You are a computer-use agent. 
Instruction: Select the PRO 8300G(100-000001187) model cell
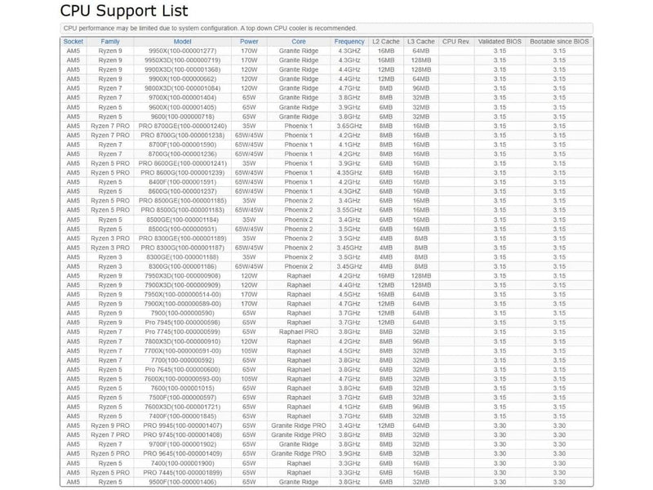(182, 247)
